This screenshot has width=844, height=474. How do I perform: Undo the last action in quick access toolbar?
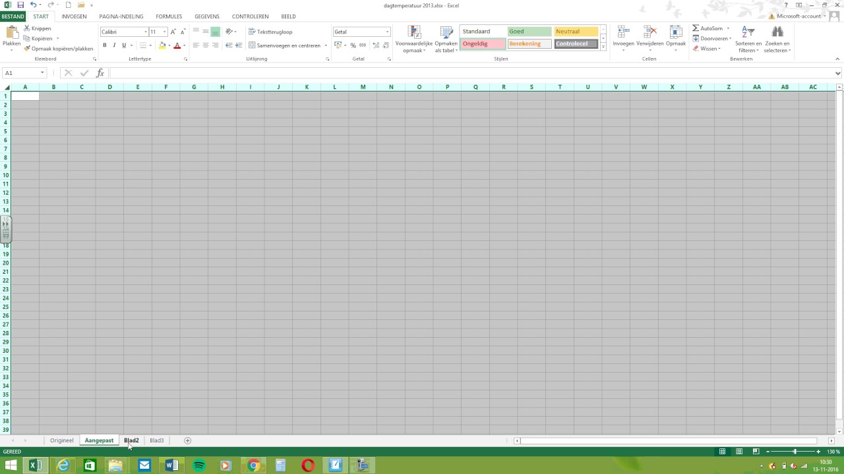33,5
